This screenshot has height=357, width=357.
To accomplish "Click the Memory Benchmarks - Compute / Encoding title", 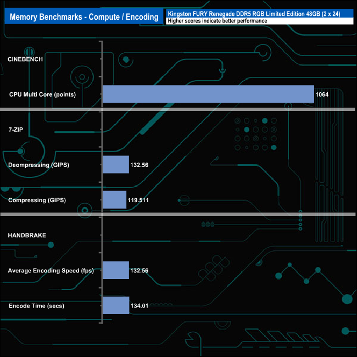I will [x=84, y=16].
